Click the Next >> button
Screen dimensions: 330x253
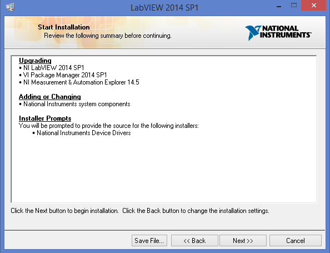click(243, 241)
